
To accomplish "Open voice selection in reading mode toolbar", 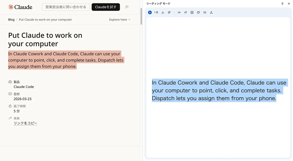I will click(x=163, y=12).
